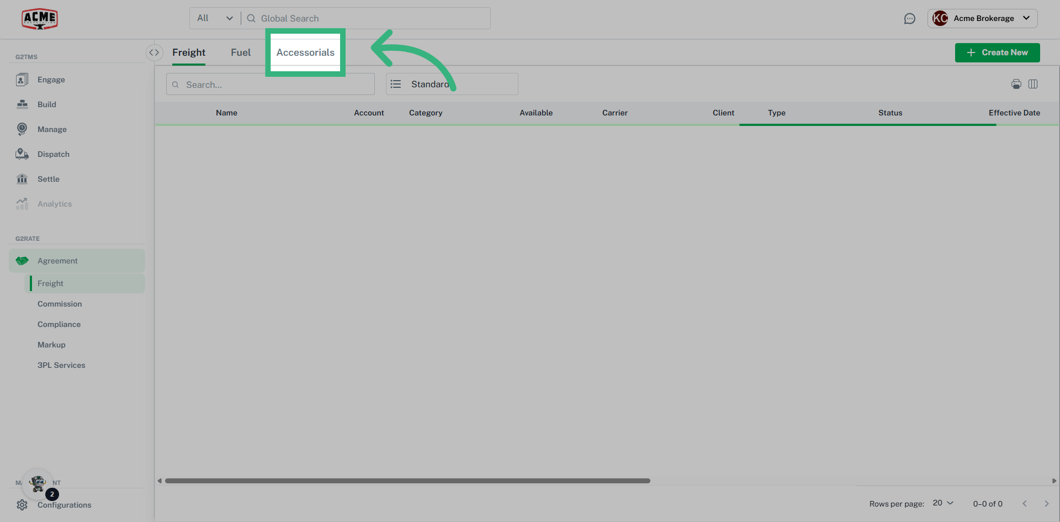This screenshot has width=1060, height=522.
Task: Click the Manage sidebar icon
Action: click(x=22, y=129)
